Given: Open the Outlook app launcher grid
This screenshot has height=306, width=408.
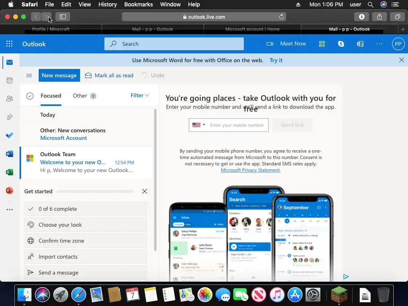Looking at the screenshot, I should (10, 44).
